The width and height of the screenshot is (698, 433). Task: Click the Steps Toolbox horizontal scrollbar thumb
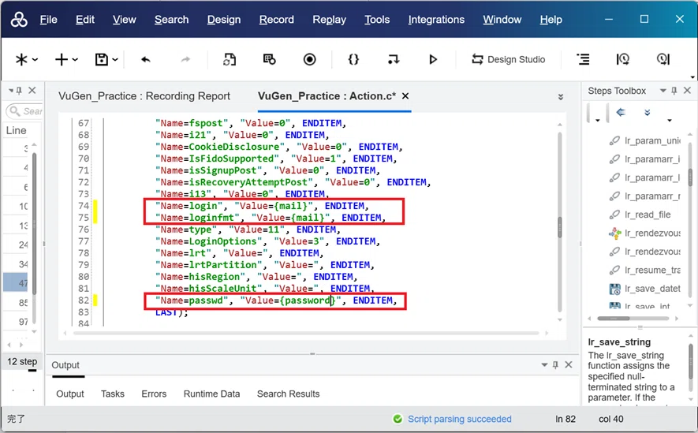(614, 318)
